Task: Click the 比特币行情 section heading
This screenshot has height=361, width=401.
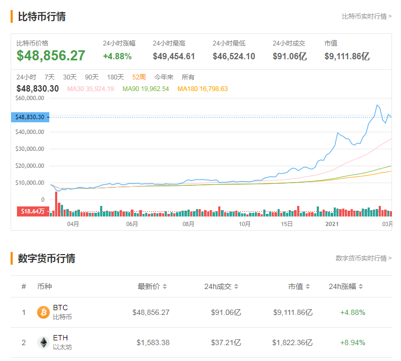Action: click(x=42, y=16)
